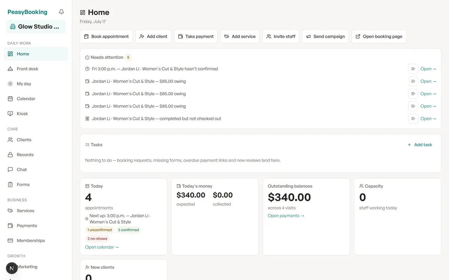Click the Fri 3:00 p.m. unconfirmed appointment text

point(155,69)
